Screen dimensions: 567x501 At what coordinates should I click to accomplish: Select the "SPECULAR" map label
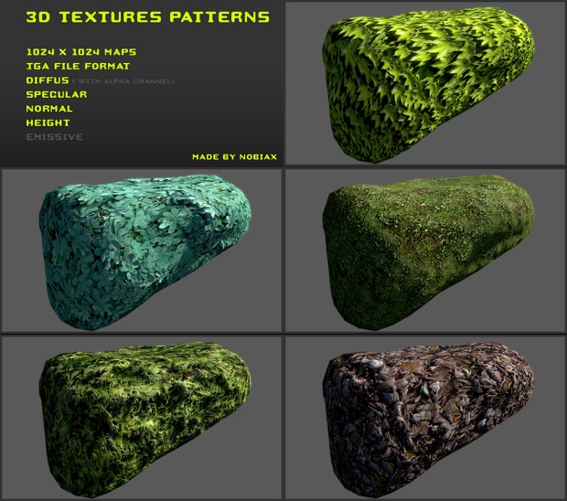[57, 94]
